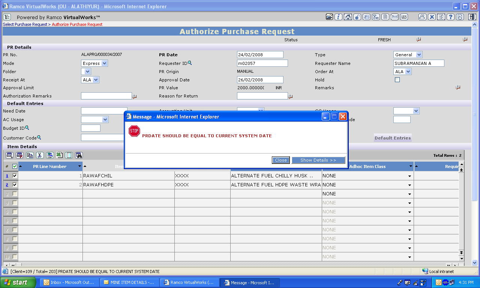
Task: Uncheck row 1 RAWAFCHIL checkbox
Action: pos(15,175)
